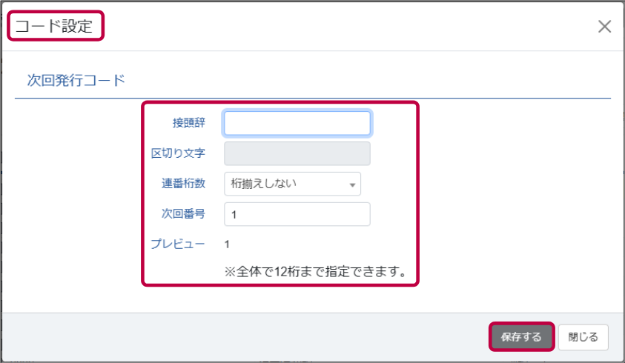Viewport: 625px width, 363px height.
Task: Save settings with 保存する button
Action: click(x=521, y=337)
